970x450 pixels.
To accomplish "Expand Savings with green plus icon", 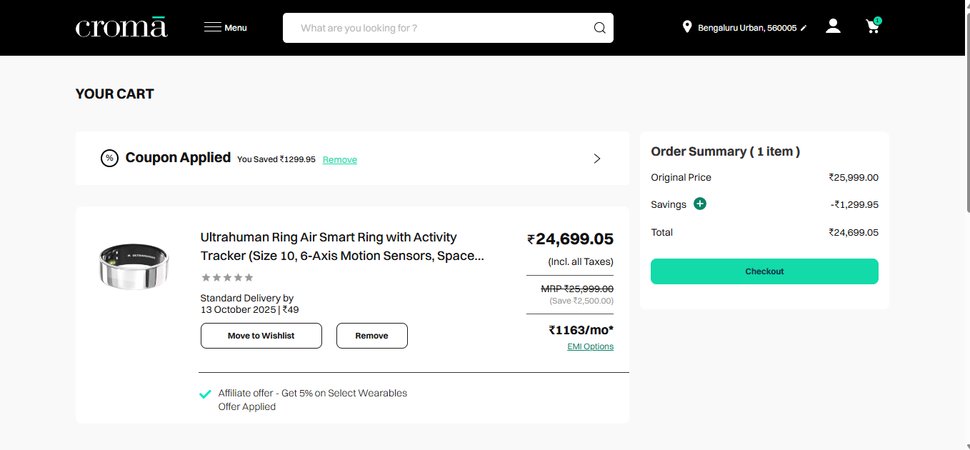I will 700,204.
